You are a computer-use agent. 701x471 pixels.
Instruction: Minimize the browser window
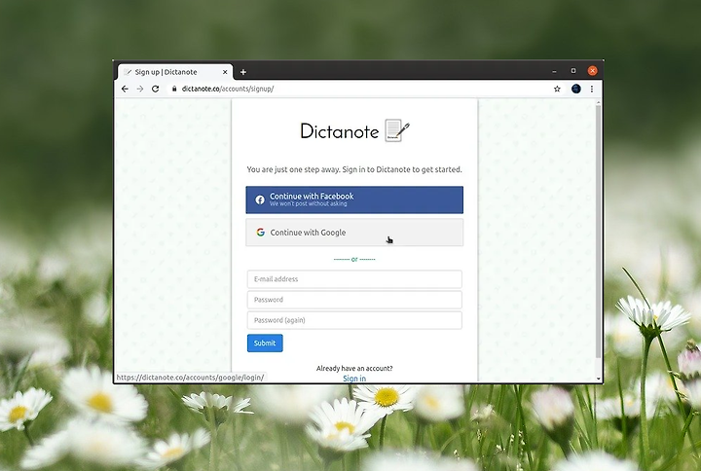point(554,71)
